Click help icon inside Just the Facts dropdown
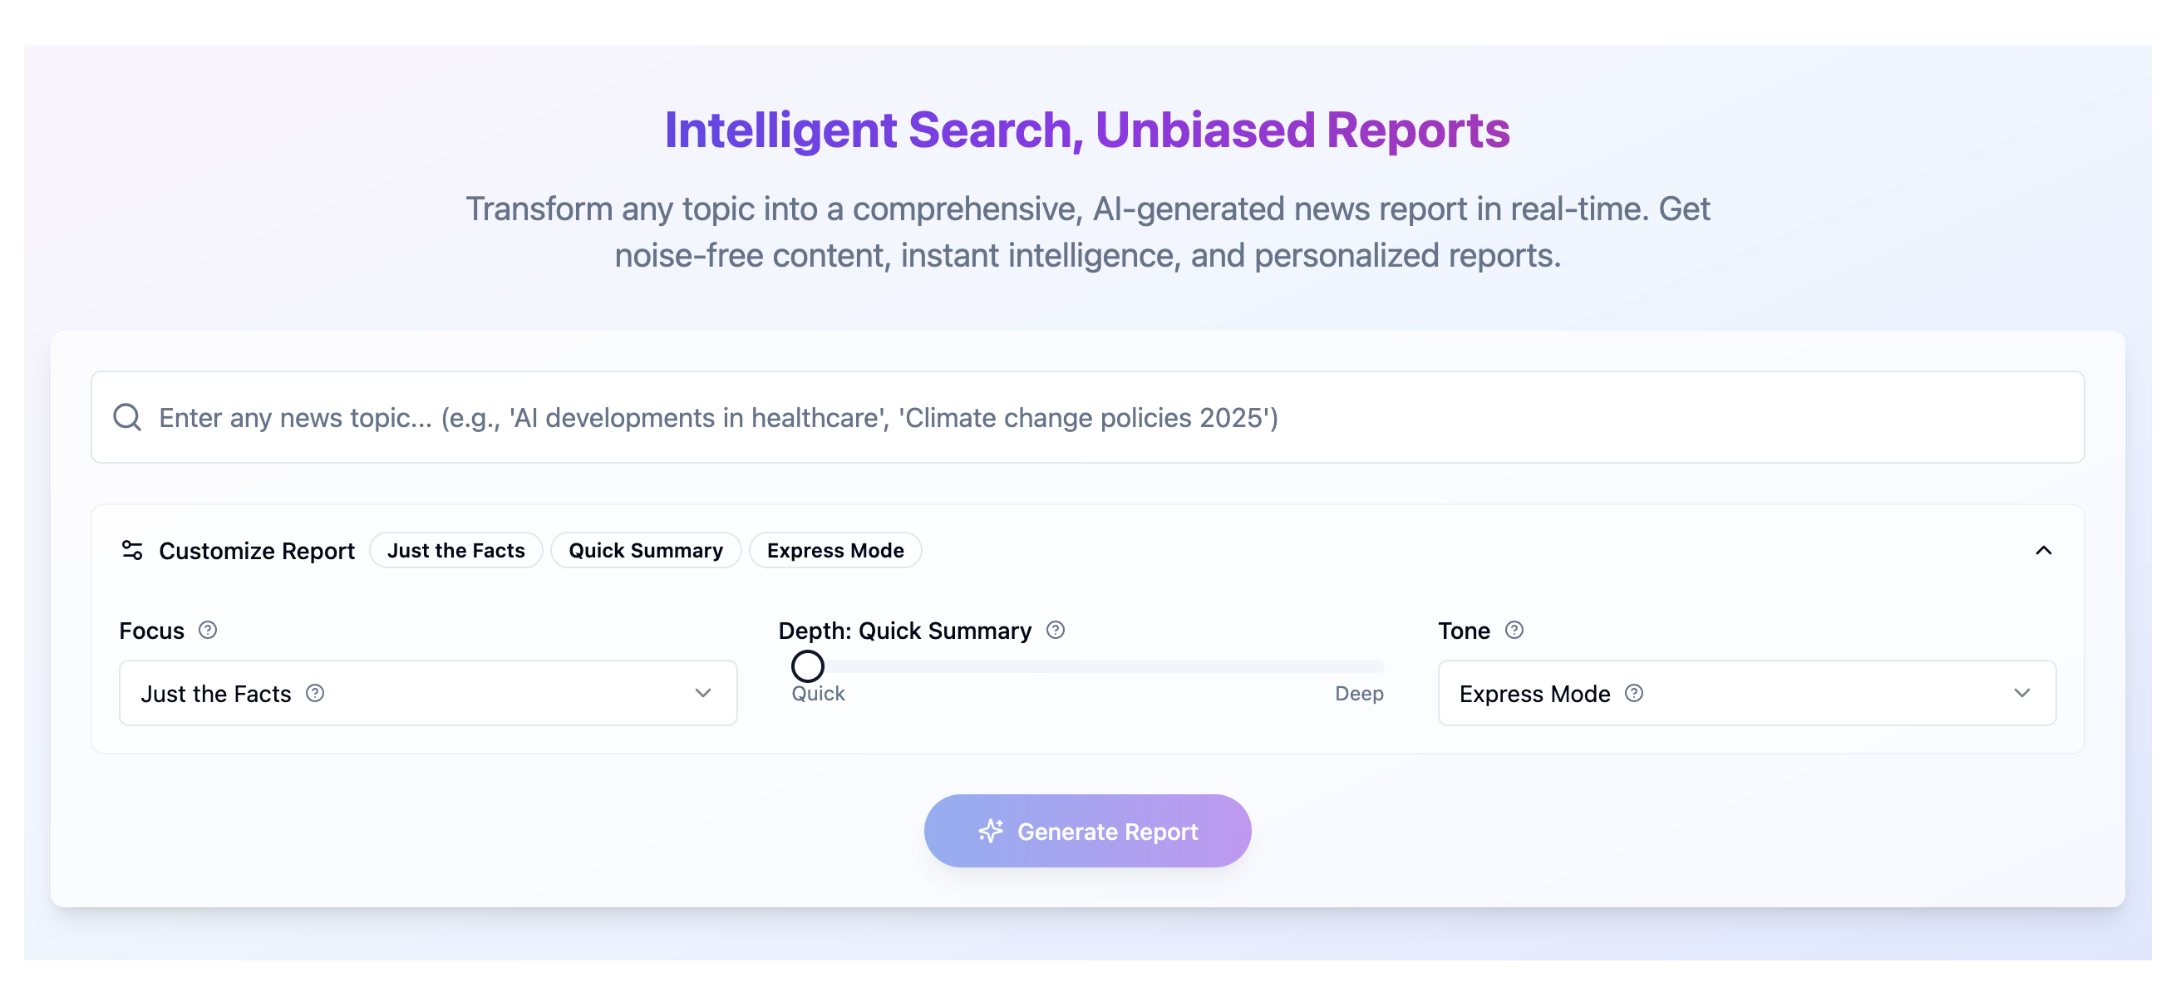The width and height of the screenshot is (2181, 1002). tap(315, 693)
